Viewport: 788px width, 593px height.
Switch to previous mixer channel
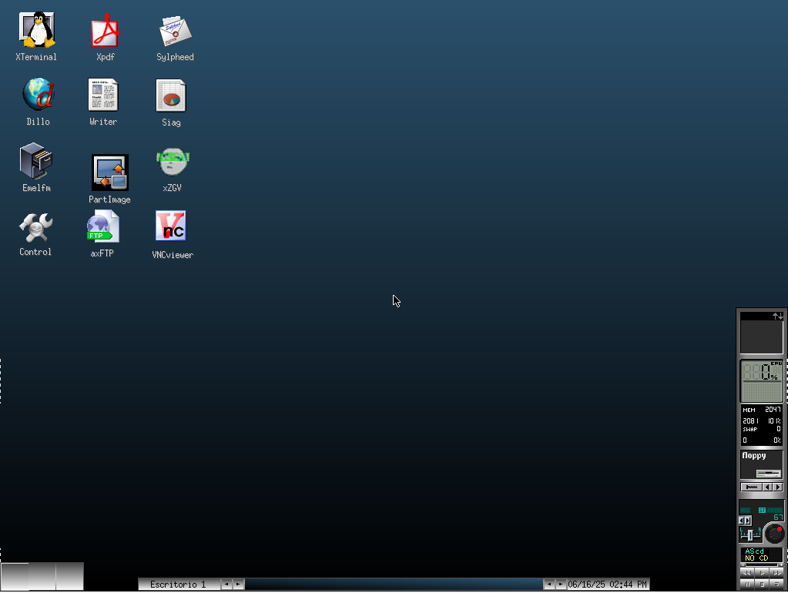click(741, 521)
